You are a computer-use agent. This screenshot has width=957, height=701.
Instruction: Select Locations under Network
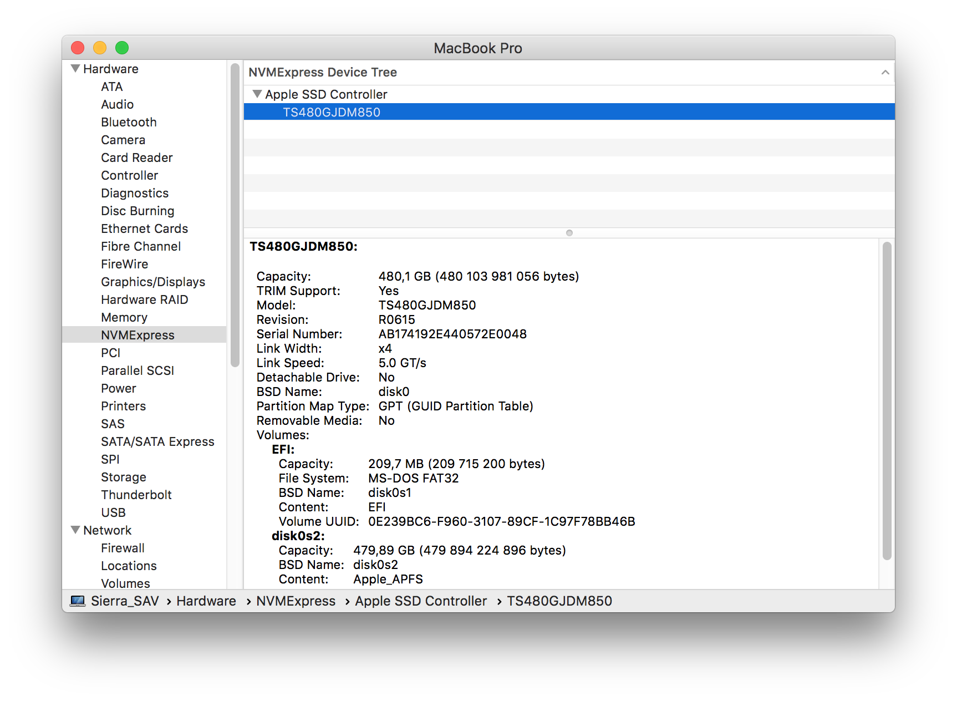click(x=129, y=566)
